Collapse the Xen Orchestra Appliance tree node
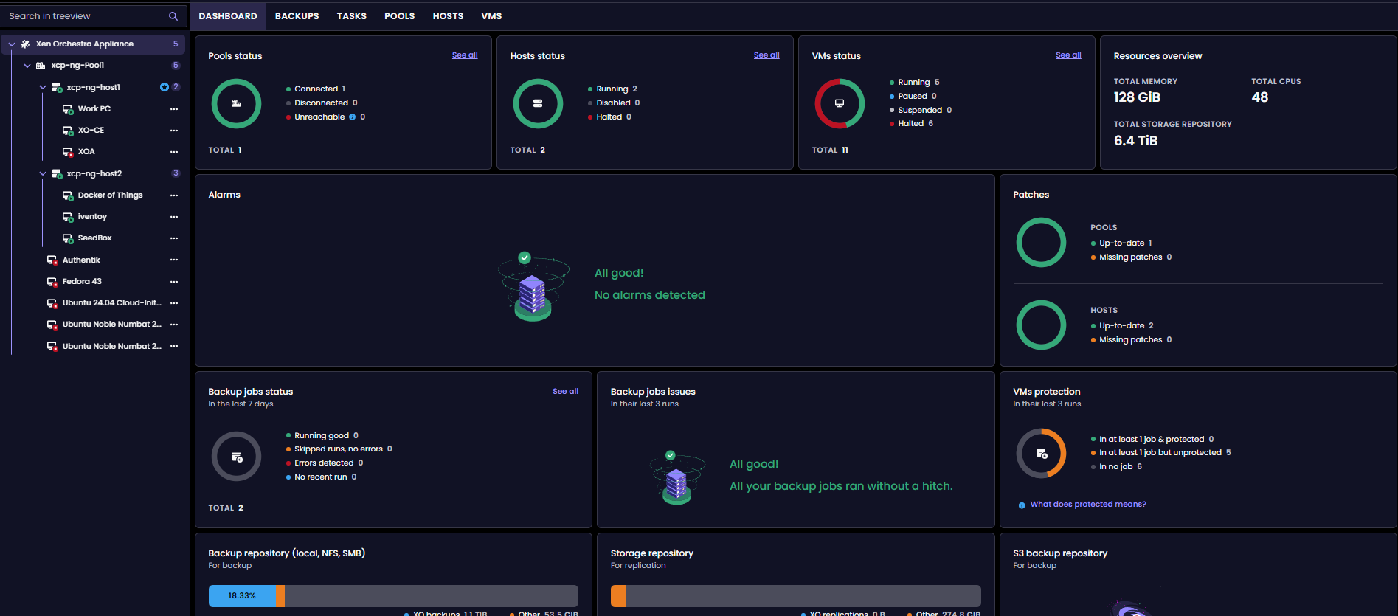1398x616 pixels. click(x=12, y=44)
